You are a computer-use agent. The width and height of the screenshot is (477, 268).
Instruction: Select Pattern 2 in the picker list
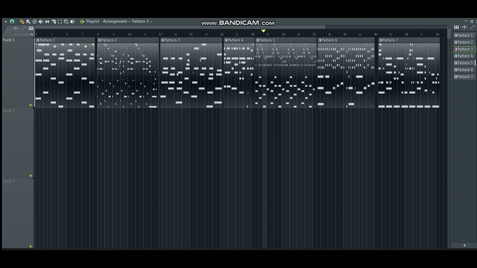(x=464, y=42)
